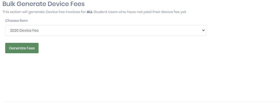Click the word 'Fees' in the heading

pos(77,4)
